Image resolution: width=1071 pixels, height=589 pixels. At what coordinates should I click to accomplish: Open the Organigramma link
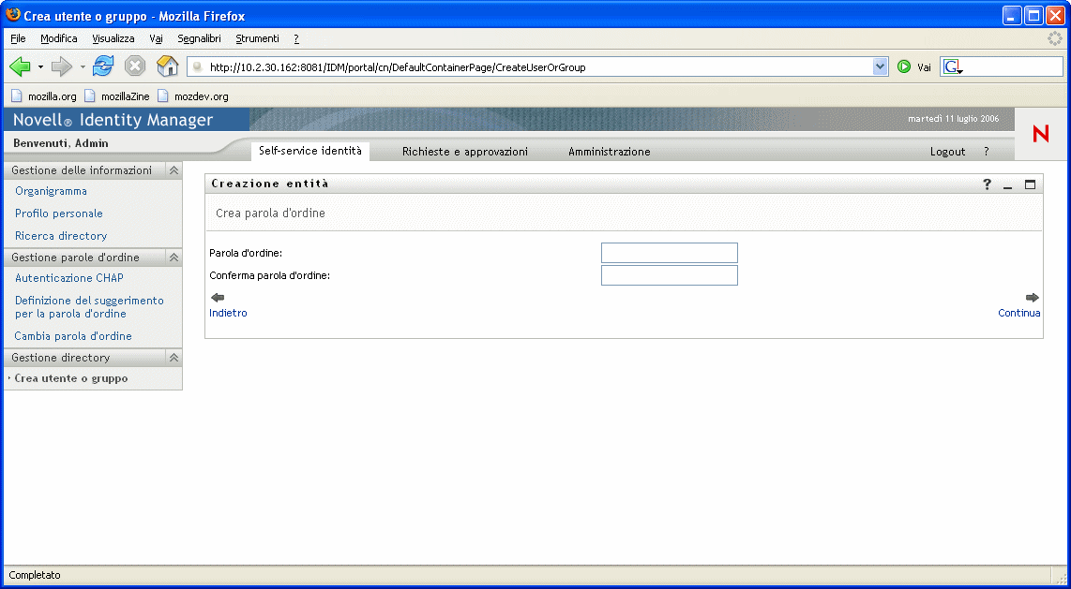[x=52, y=192]
